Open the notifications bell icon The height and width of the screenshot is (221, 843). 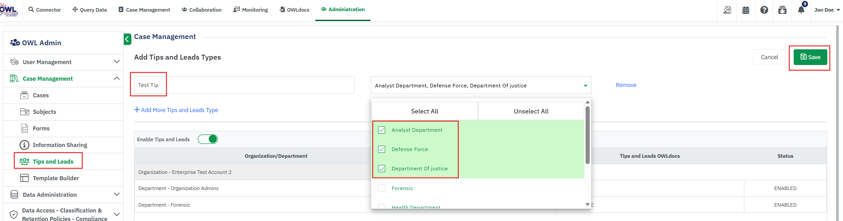801,10
